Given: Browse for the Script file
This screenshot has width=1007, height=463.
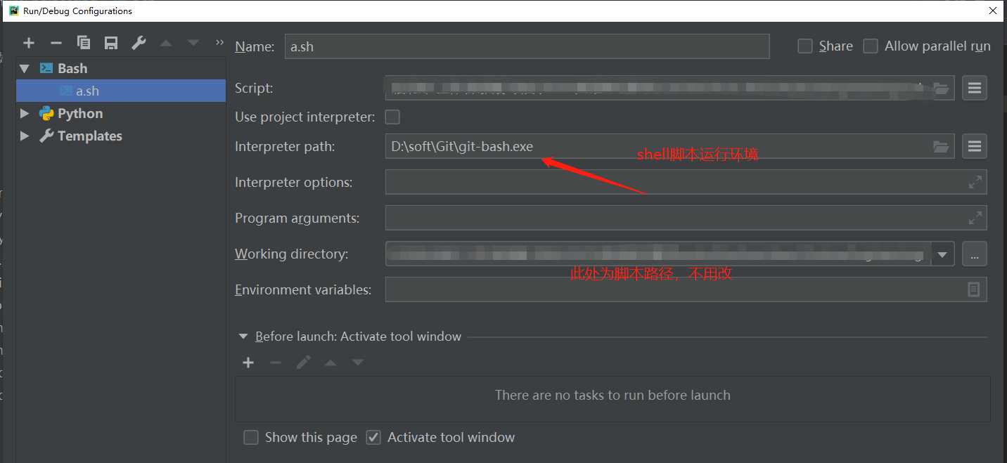Looking at the screenshot, I should (942, 87).
